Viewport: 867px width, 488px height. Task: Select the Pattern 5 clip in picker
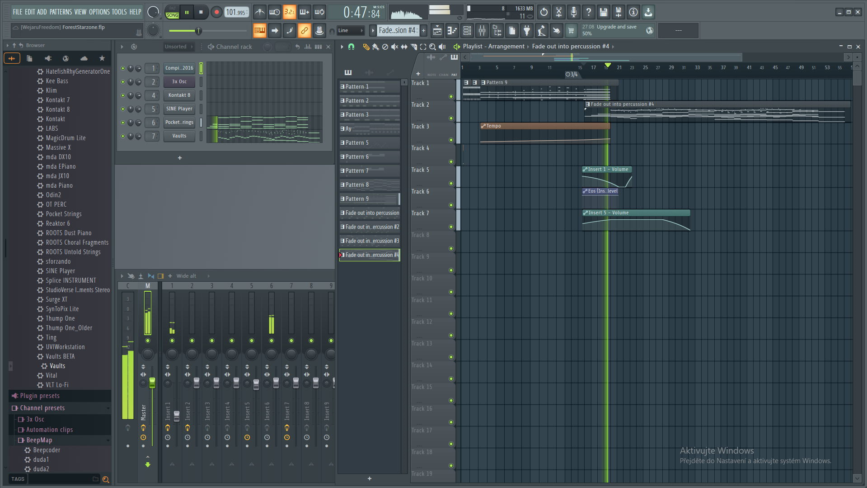click(370, 143)
